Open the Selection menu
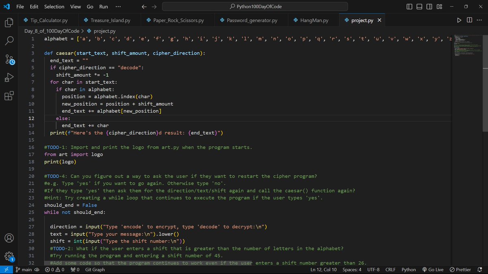 click(x=54, y=6)
